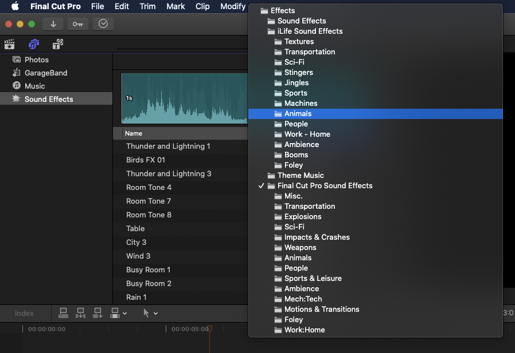Choose the highlighted Animals folder
This screenshot has height=353, width=515.
coord(376,114)
